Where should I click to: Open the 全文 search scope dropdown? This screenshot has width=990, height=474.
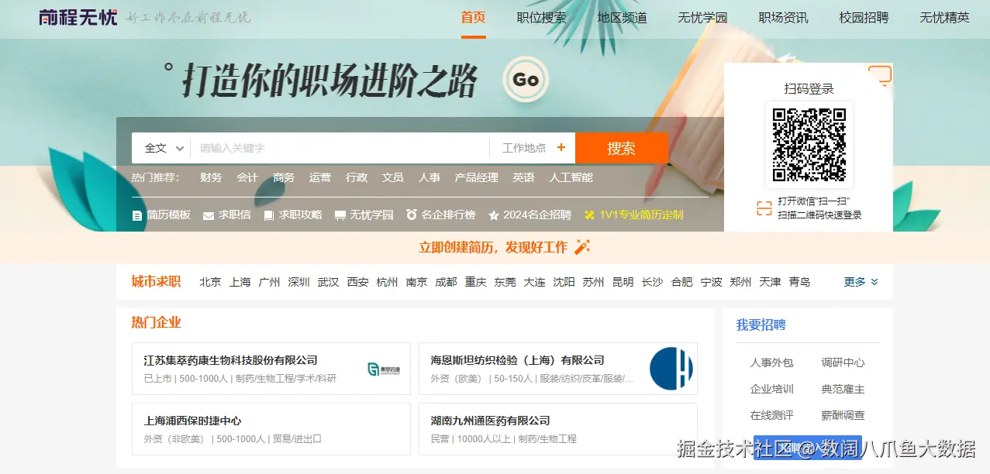164,148
